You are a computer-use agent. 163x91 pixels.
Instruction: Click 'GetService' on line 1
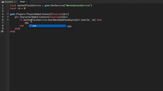(x=57, y=6)
